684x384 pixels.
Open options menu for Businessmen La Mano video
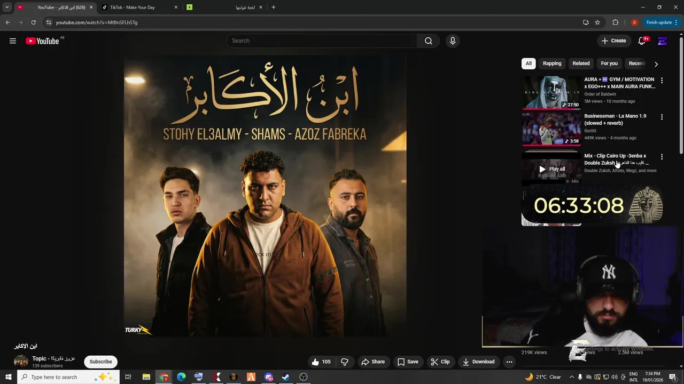coord(662,117)
